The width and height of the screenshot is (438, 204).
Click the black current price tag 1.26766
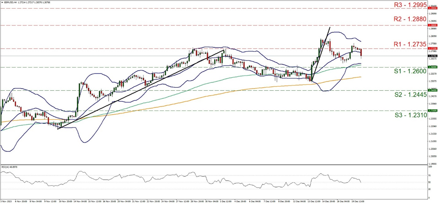tap(433, 55)
